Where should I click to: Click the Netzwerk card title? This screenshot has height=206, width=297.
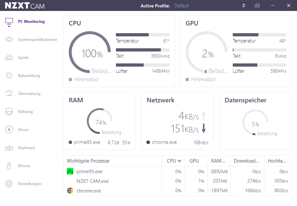[x=161, y=100]
